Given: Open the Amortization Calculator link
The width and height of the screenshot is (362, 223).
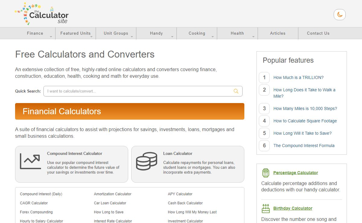Looking at the screenshot, I should [x=113, y=194].
